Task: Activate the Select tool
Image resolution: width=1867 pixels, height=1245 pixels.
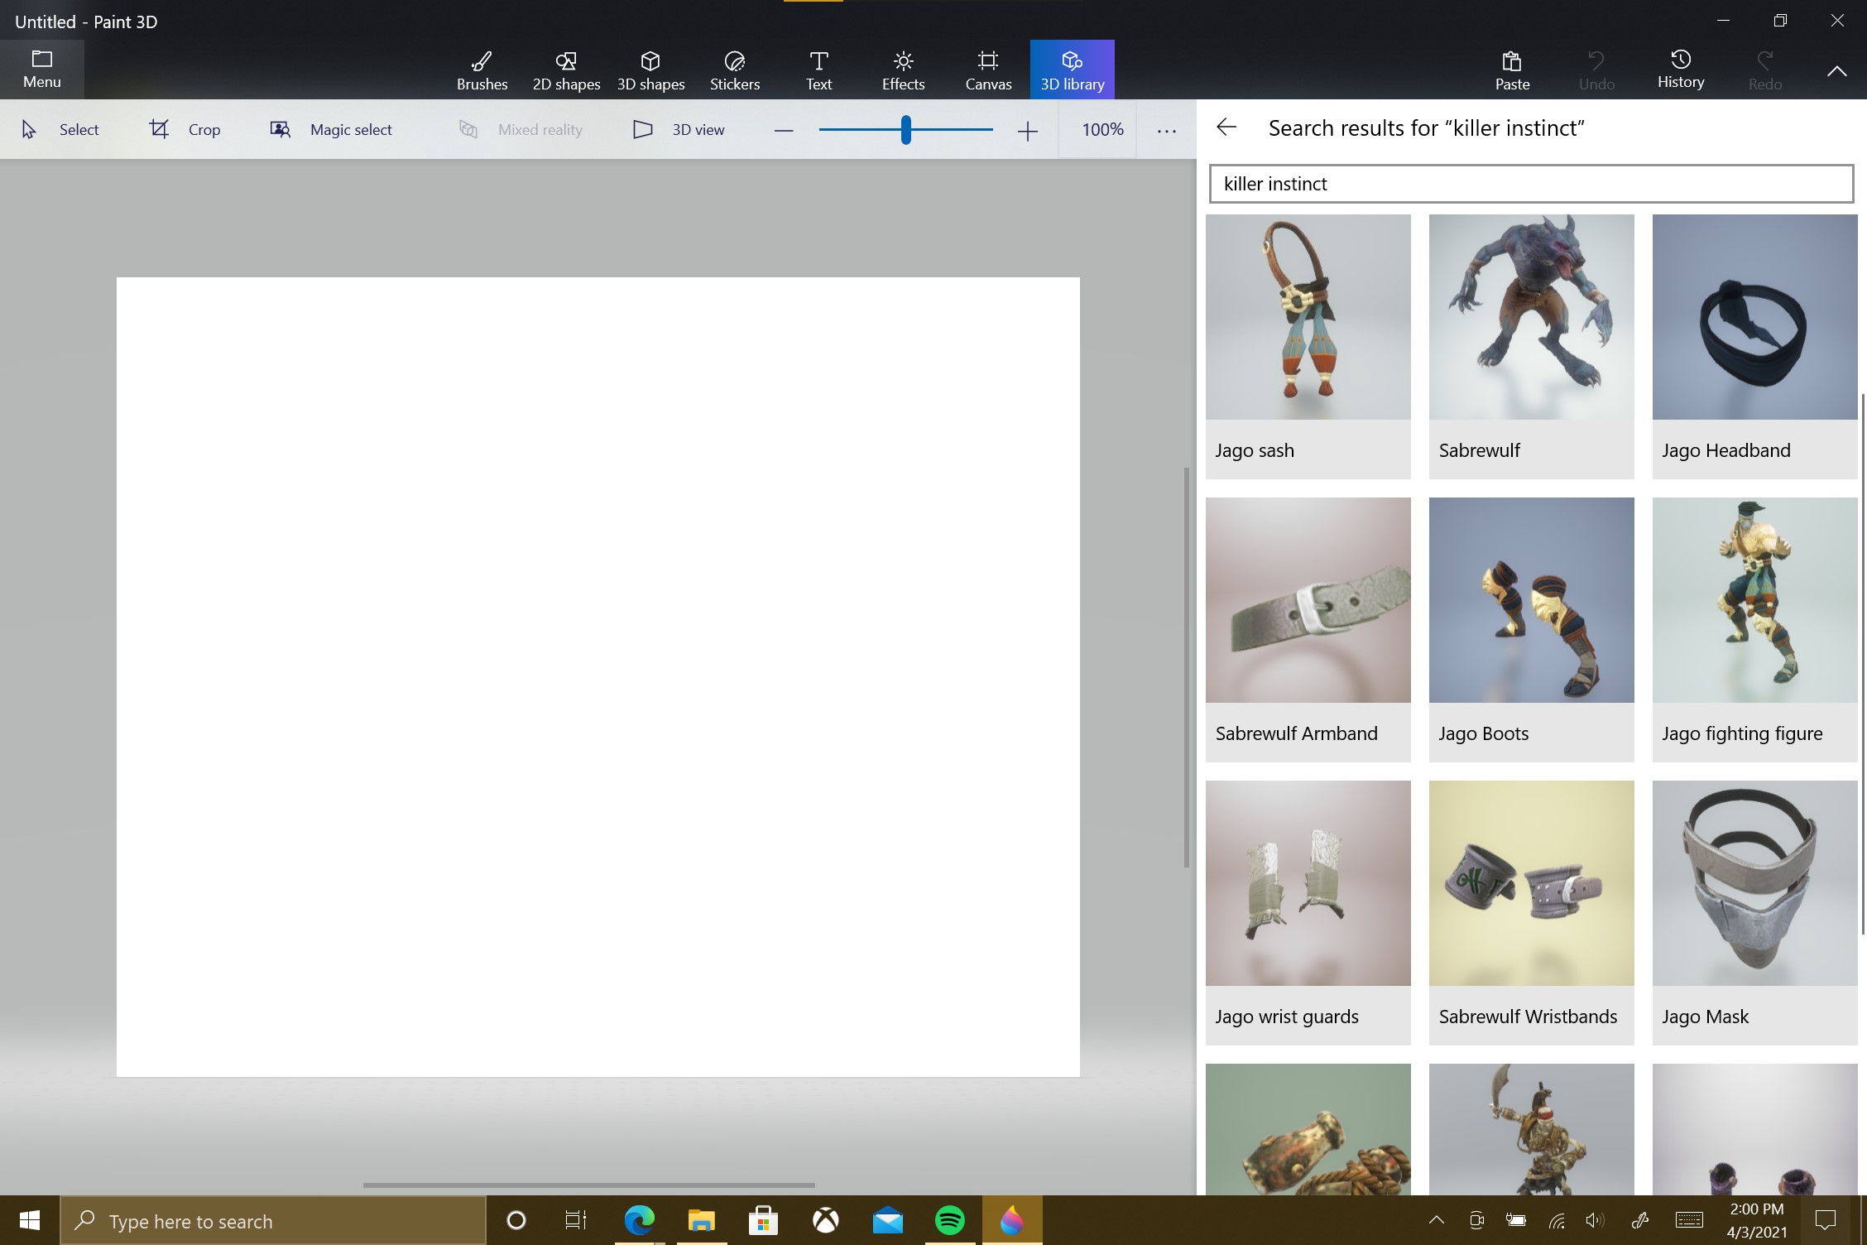Action: pos(60,129)
